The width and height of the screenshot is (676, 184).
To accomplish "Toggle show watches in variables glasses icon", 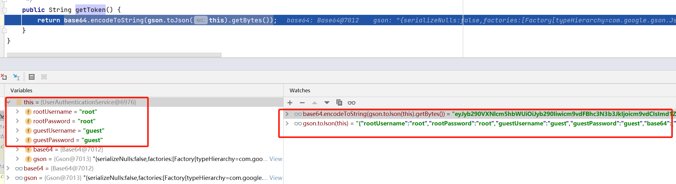I will pyautogui.click(x=352, y=103).
